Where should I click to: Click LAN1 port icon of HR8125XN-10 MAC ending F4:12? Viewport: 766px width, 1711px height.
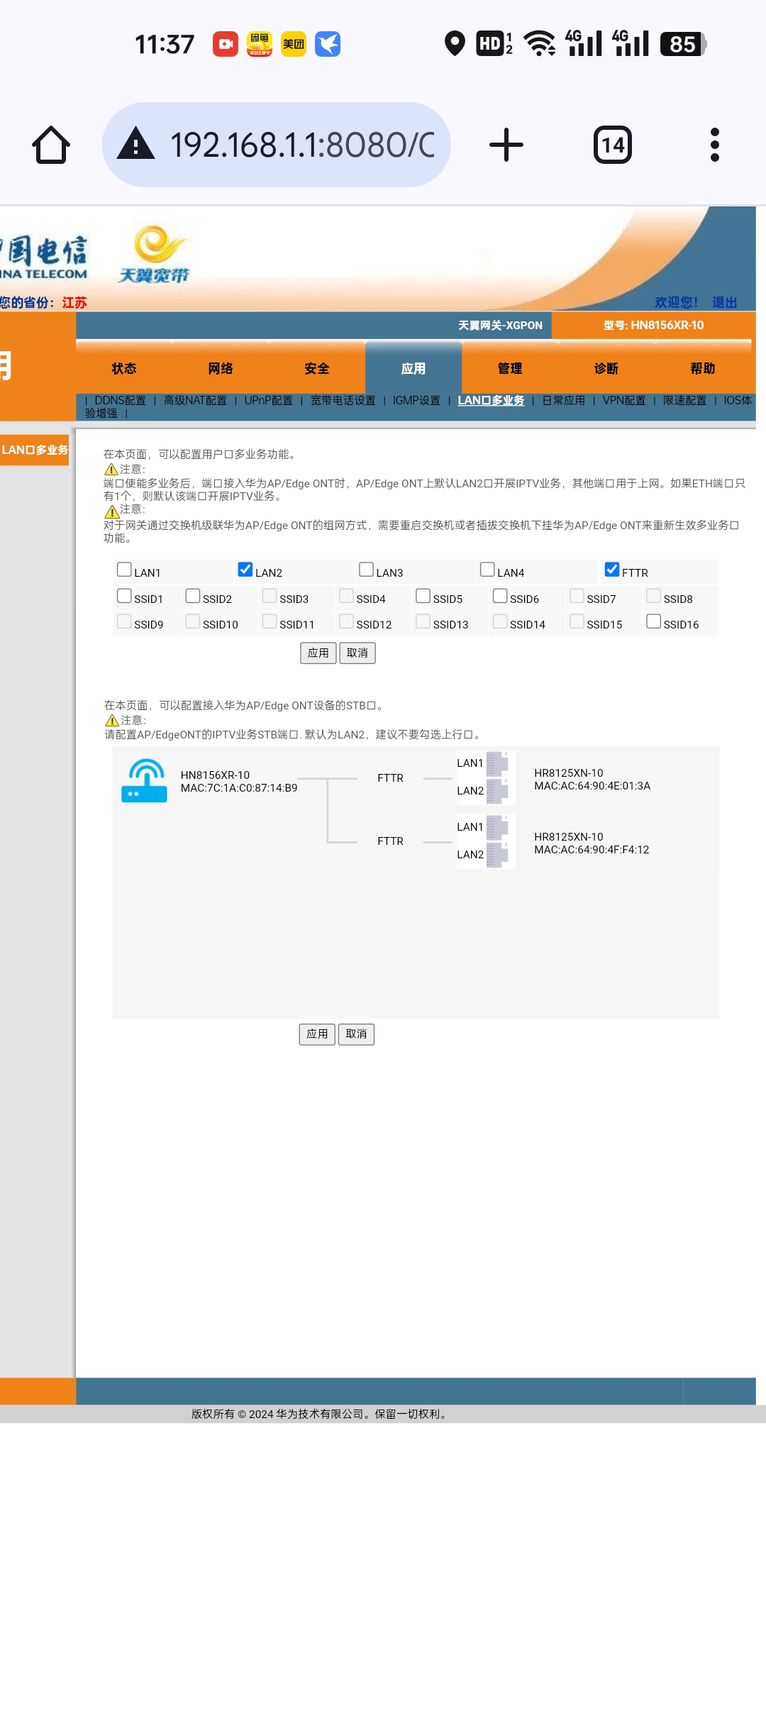[497, 827]
